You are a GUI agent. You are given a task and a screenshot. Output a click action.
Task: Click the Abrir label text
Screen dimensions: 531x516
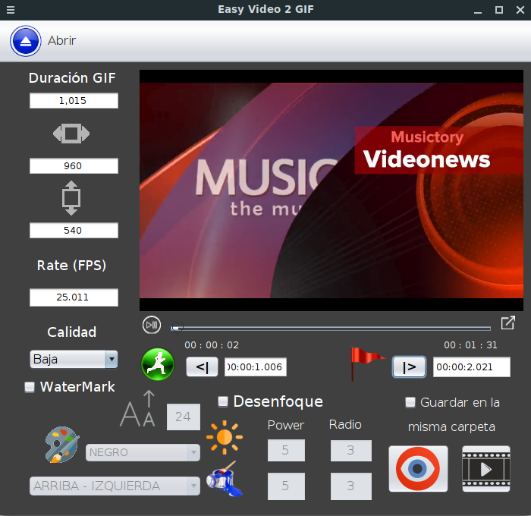tap(61, 41)
